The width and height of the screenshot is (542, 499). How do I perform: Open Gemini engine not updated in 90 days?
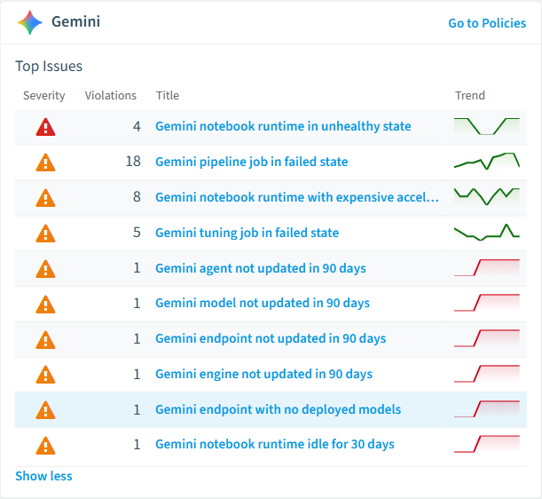264,374
